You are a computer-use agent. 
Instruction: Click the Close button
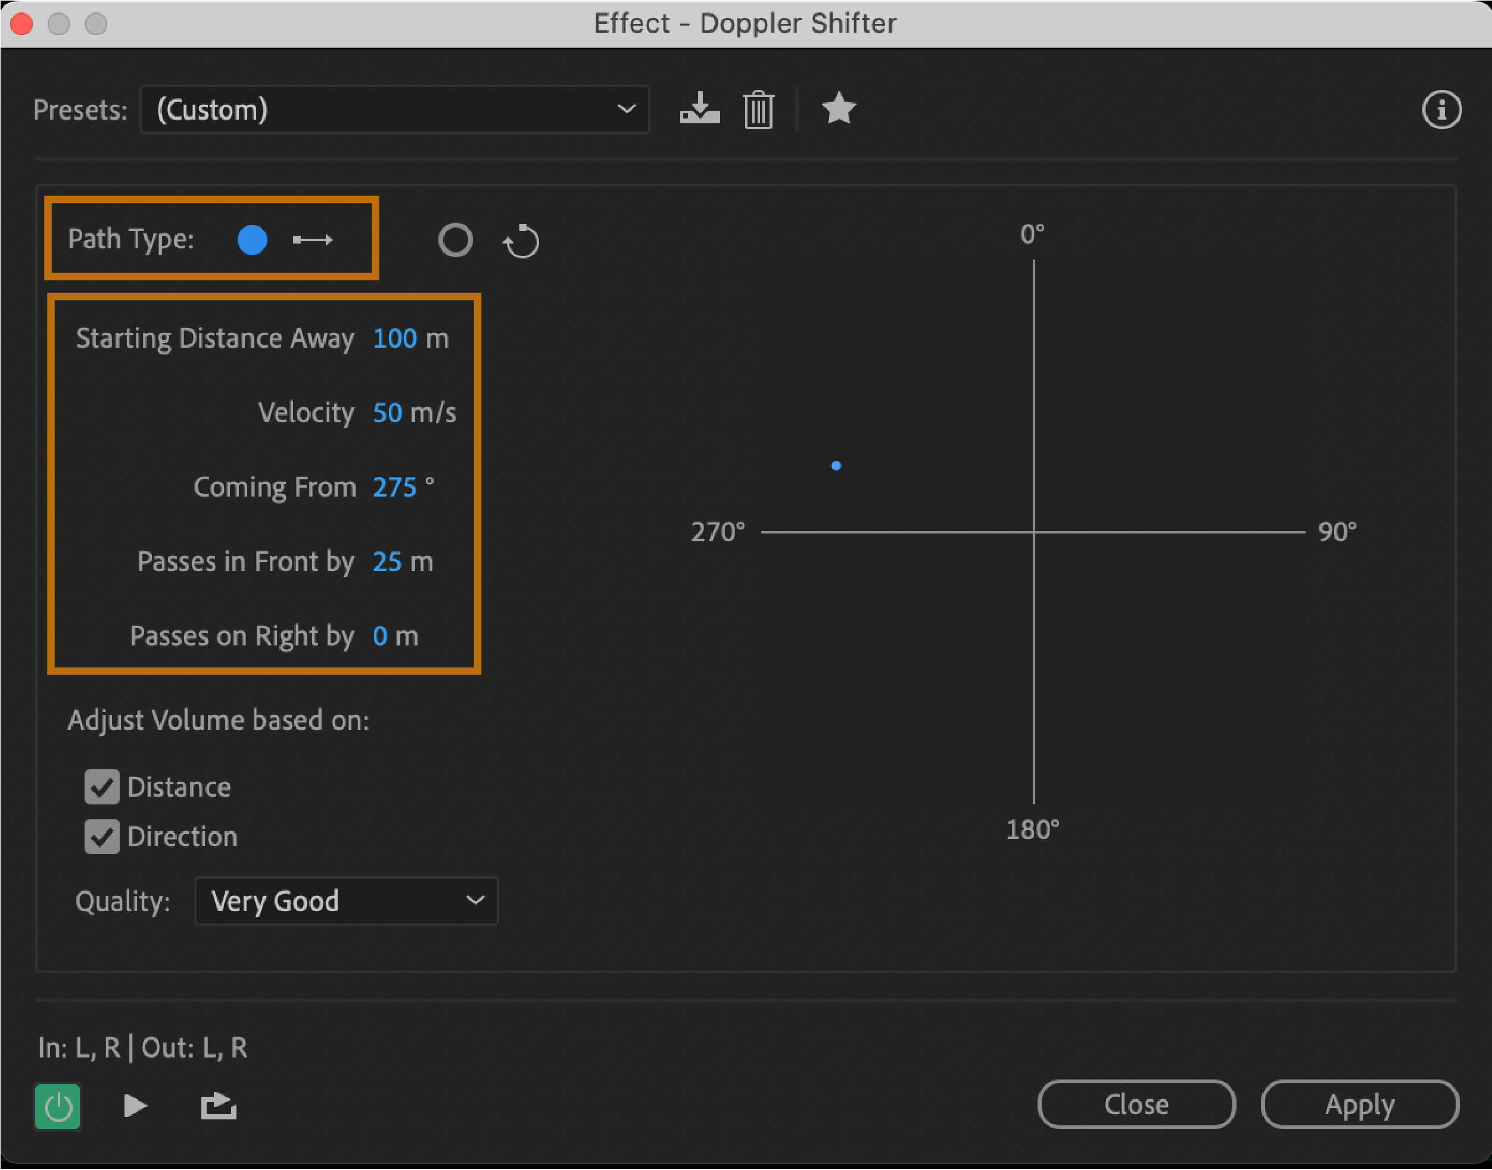[1136, 1105]
